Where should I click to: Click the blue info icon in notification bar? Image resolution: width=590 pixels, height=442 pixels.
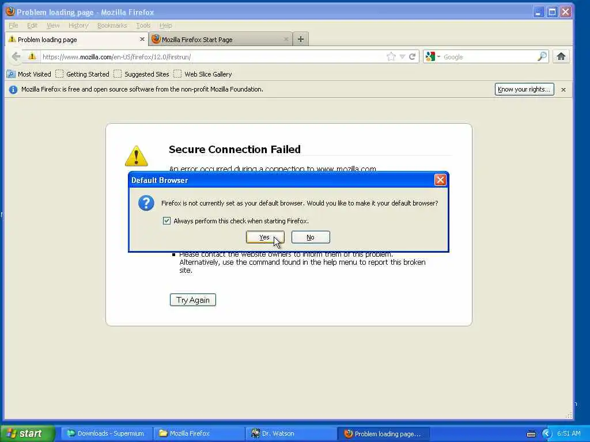pyautogui.click(x=13, y=89)
